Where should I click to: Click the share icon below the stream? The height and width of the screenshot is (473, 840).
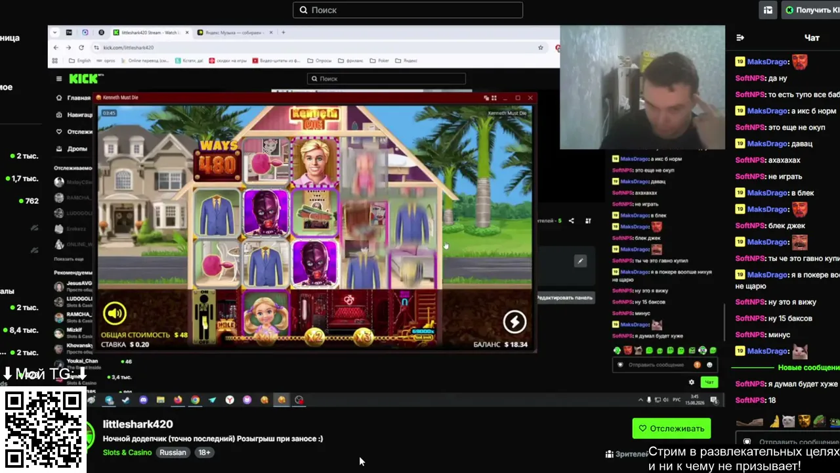571,221
